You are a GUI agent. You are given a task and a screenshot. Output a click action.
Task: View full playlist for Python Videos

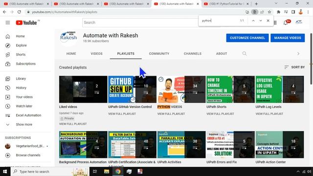coord(171,114)
